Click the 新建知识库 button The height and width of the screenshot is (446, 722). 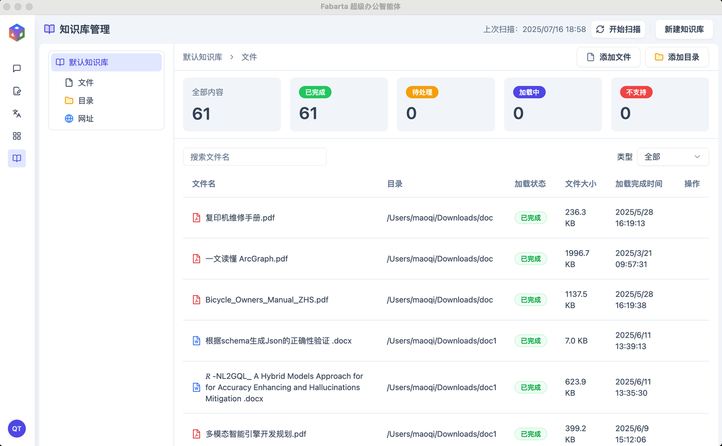tap(684, 29)
